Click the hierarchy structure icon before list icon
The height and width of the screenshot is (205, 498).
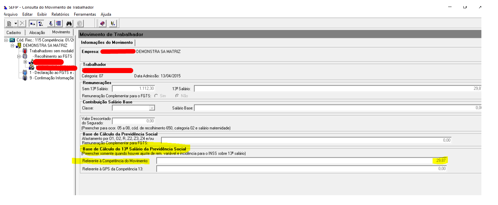[51, 23]
